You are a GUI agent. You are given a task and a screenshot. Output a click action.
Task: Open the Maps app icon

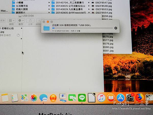tap(24, 98)
